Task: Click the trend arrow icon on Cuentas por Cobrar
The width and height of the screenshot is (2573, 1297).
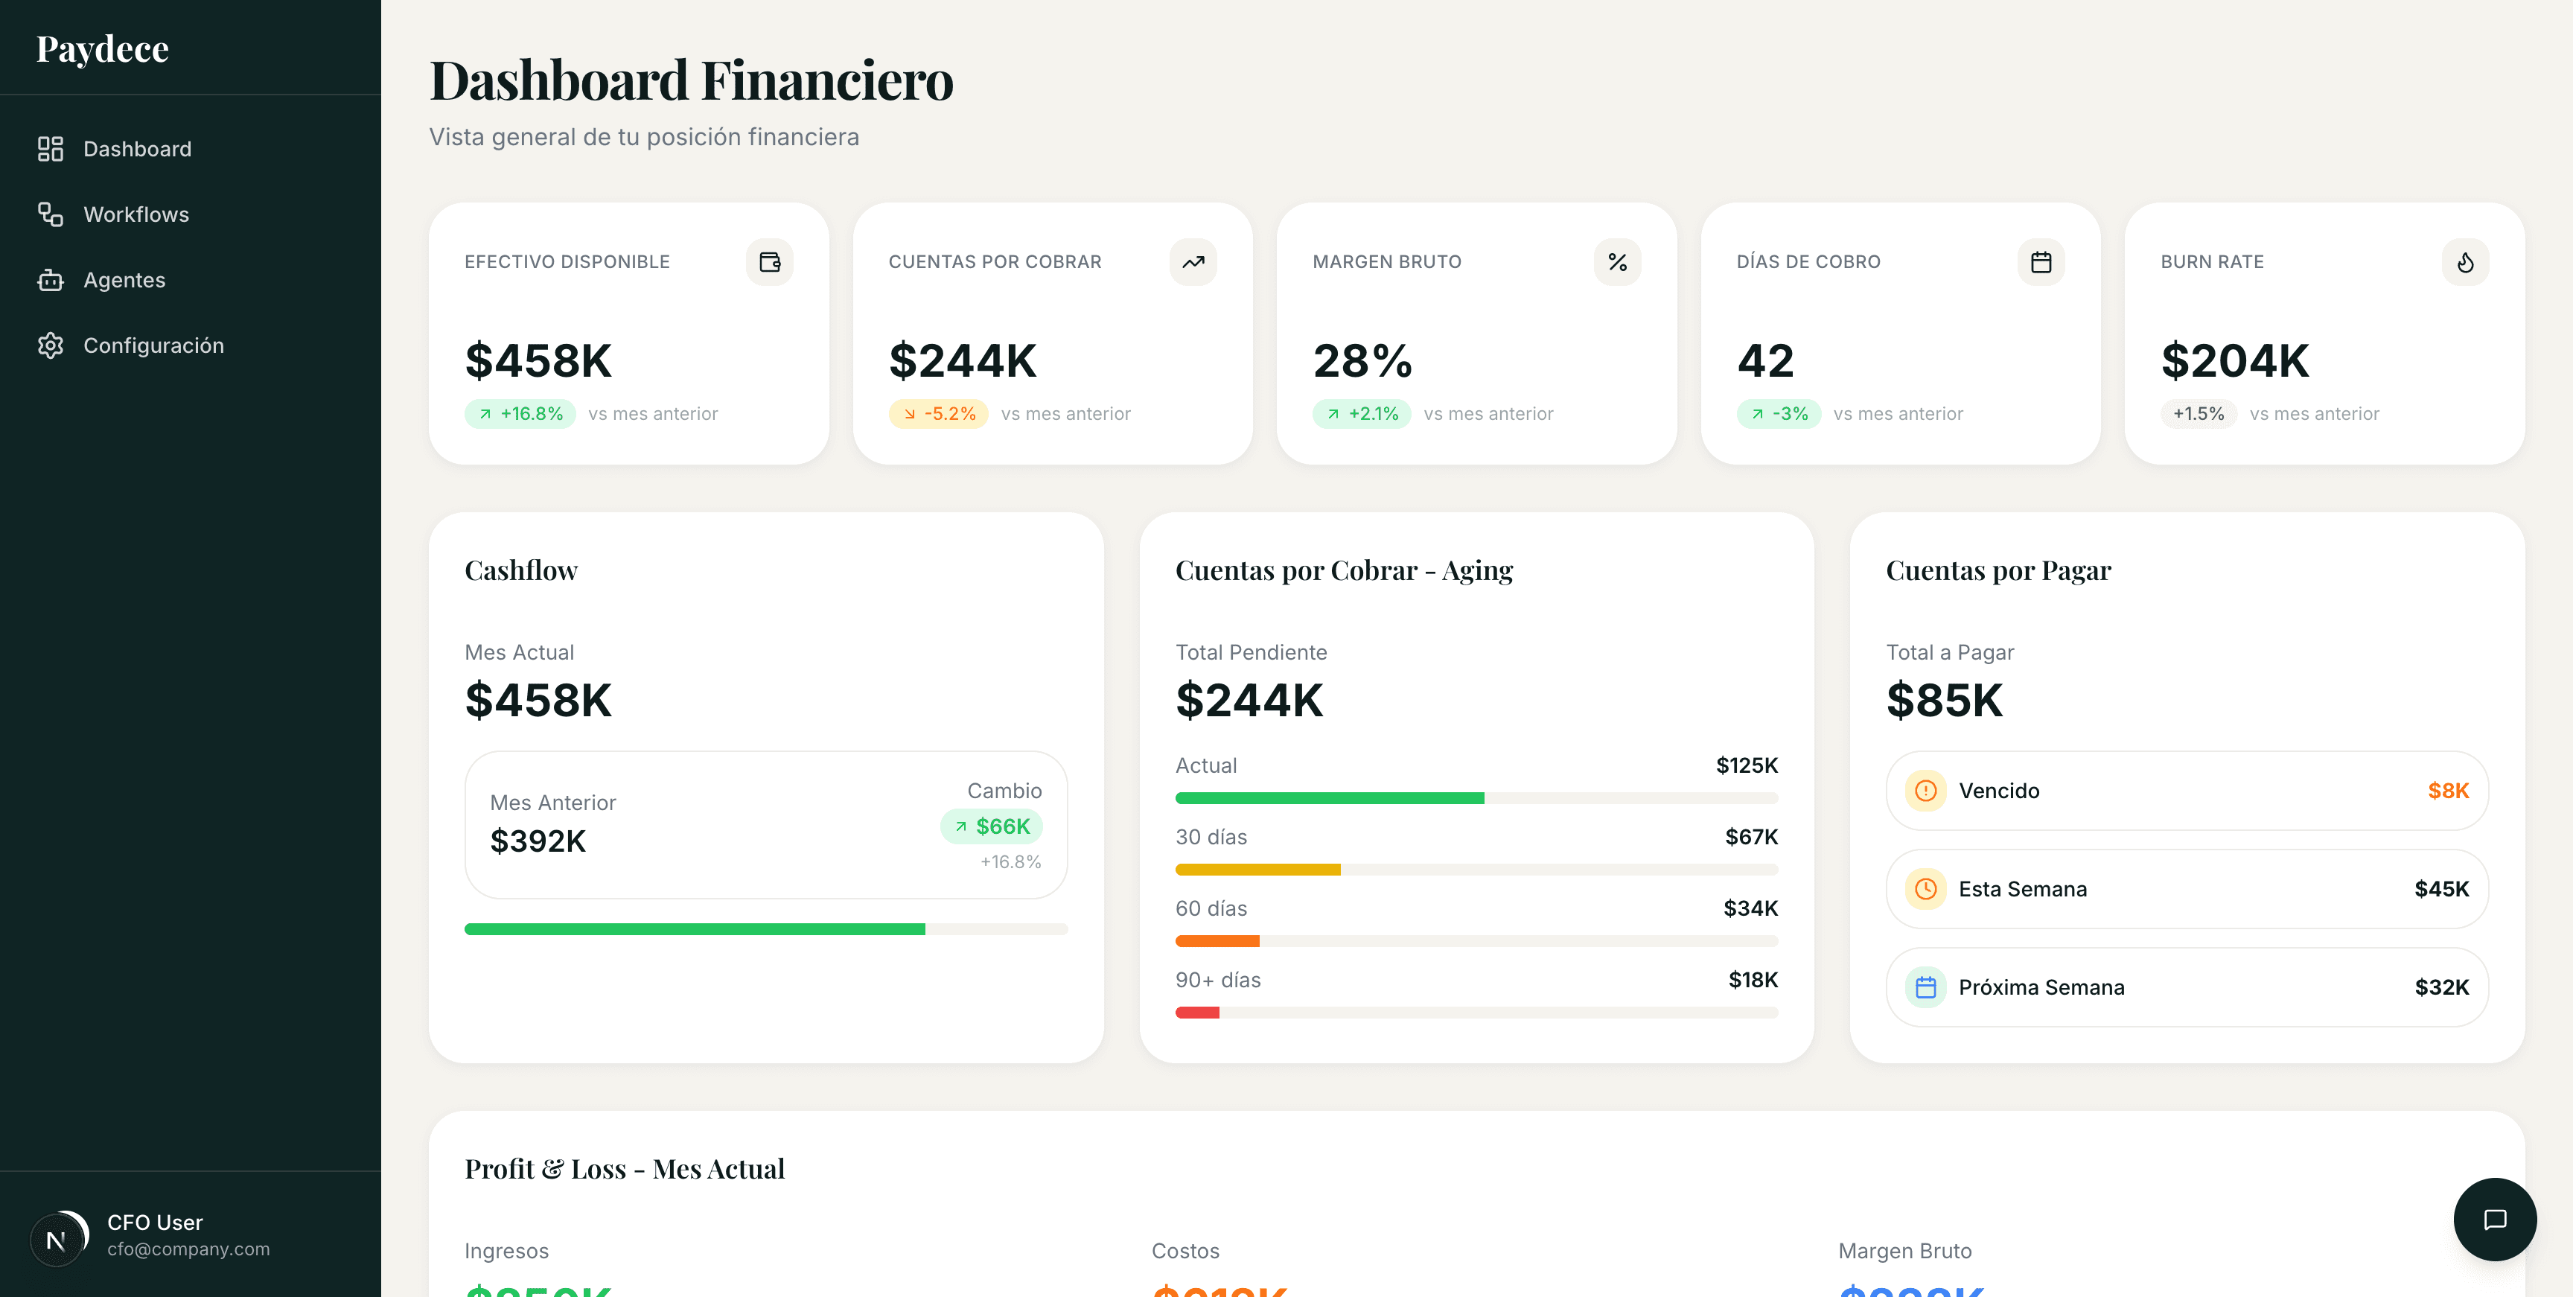Action: (x=1193, y=262)
